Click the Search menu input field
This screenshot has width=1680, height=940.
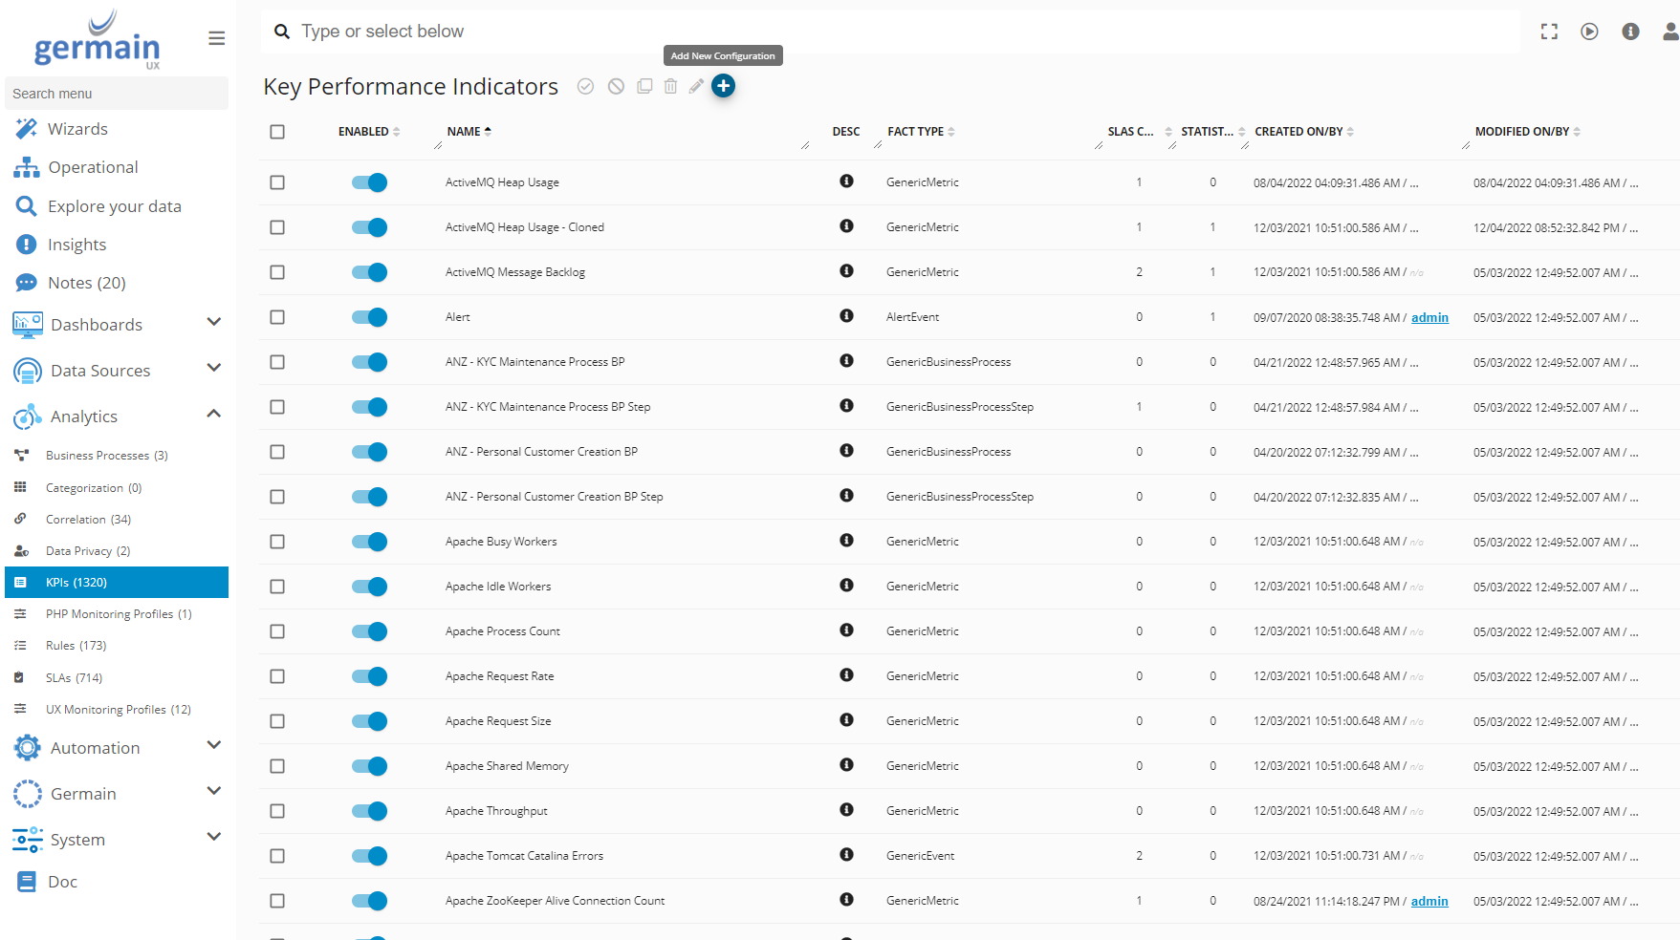coord(117,94)
